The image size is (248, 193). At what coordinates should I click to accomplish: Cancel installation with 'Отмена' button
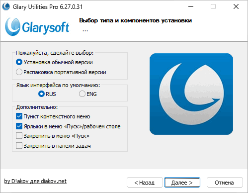click(x=225, y=183)
